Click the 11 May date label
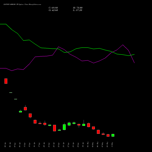The height and width of the screenshot is (152, 152). click(x=112, y=144)
